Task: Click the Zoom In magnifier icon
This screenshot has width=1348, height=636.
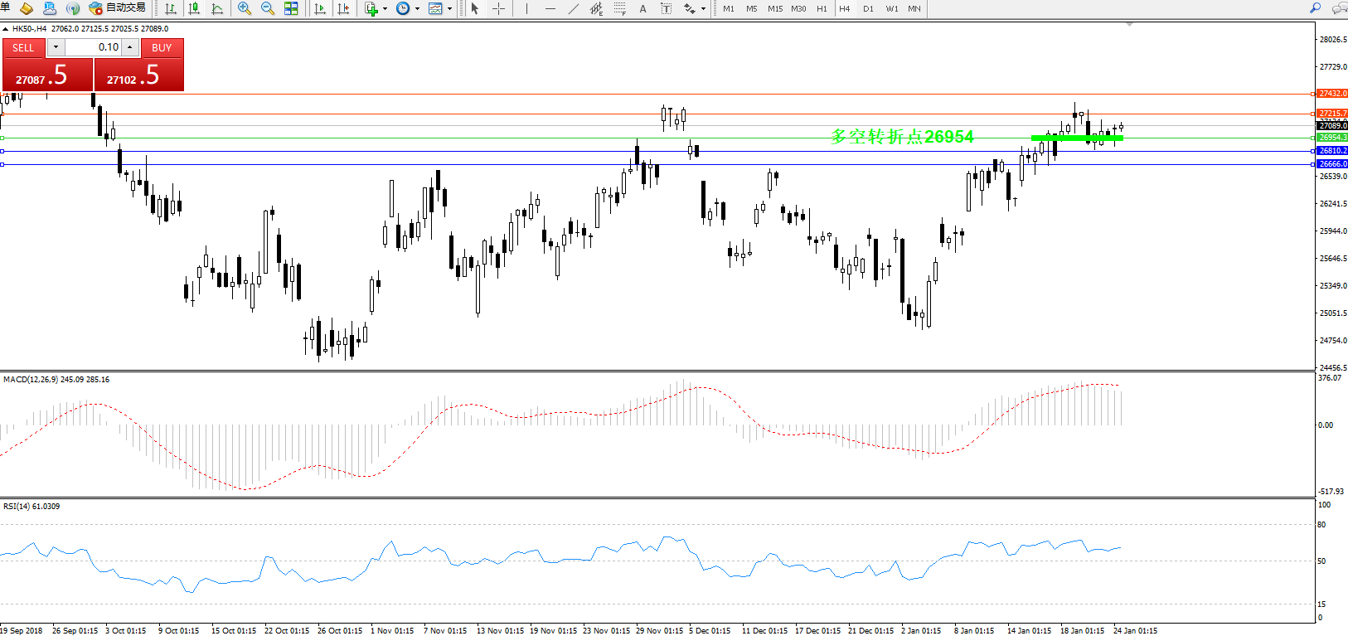Action: (x=244, y=8)
